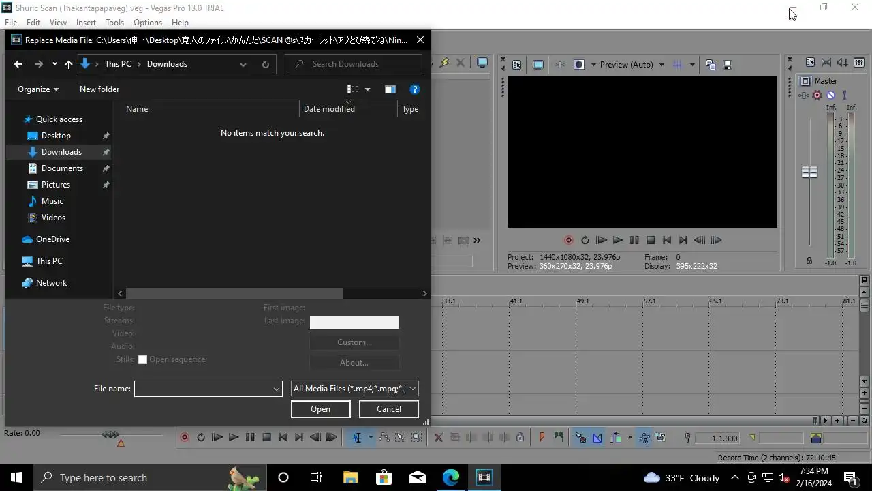Click Play in the bottom timeline transport bar
The image size is (872, 491).
234,438
